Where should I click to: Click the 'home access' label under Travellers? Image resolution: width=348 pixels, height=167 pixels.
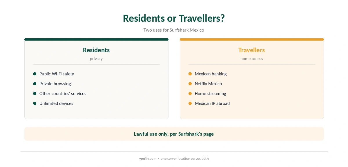251,59
